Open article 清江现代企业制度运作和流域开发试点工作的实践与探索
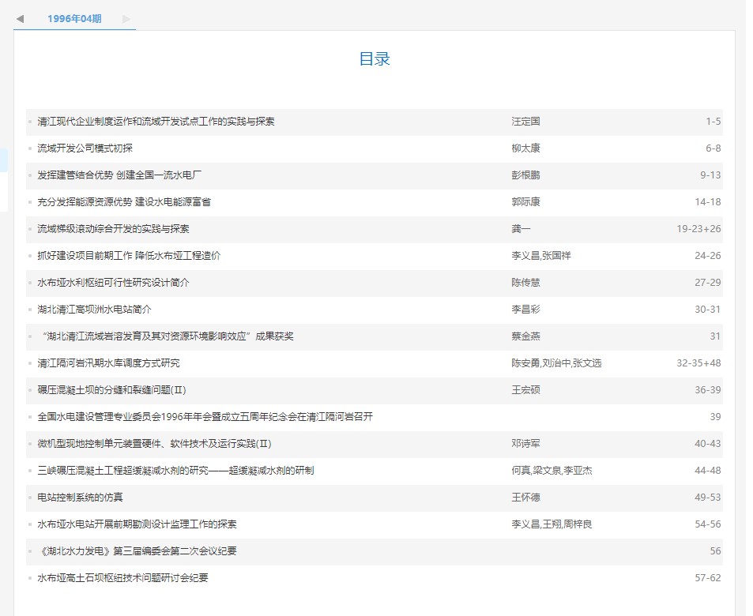 [x=156, y=122]
